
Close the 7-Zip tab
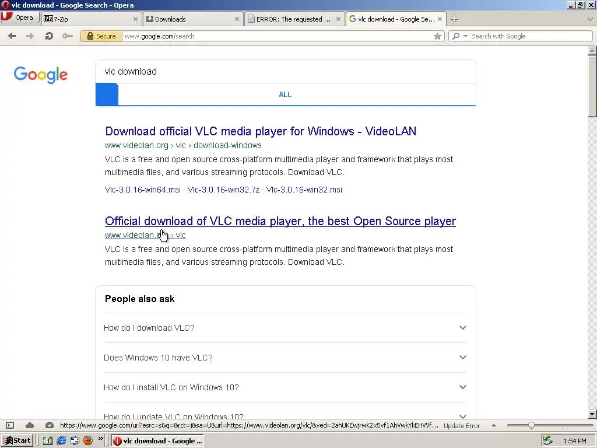[135, 19]
